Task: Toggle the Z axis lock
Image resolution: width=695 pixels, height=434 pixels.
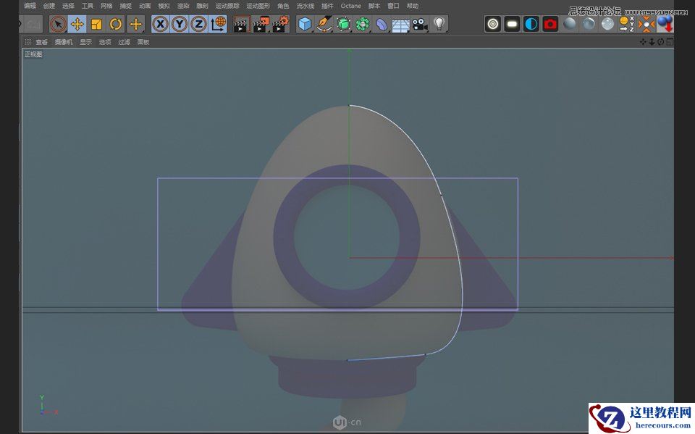Action: click(198, 25)
